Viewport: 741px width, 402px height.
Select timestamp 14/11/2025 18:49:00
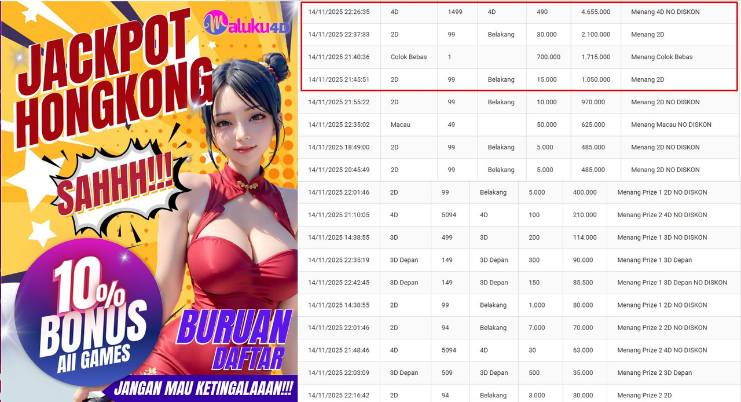[x=339, y=147]
